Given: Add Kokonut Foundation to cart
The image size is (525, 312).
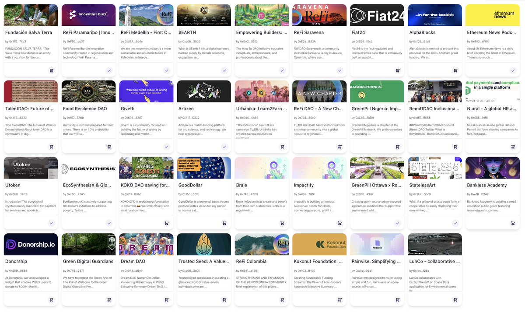Looking at the screenshot, I should tap(340, 299).
